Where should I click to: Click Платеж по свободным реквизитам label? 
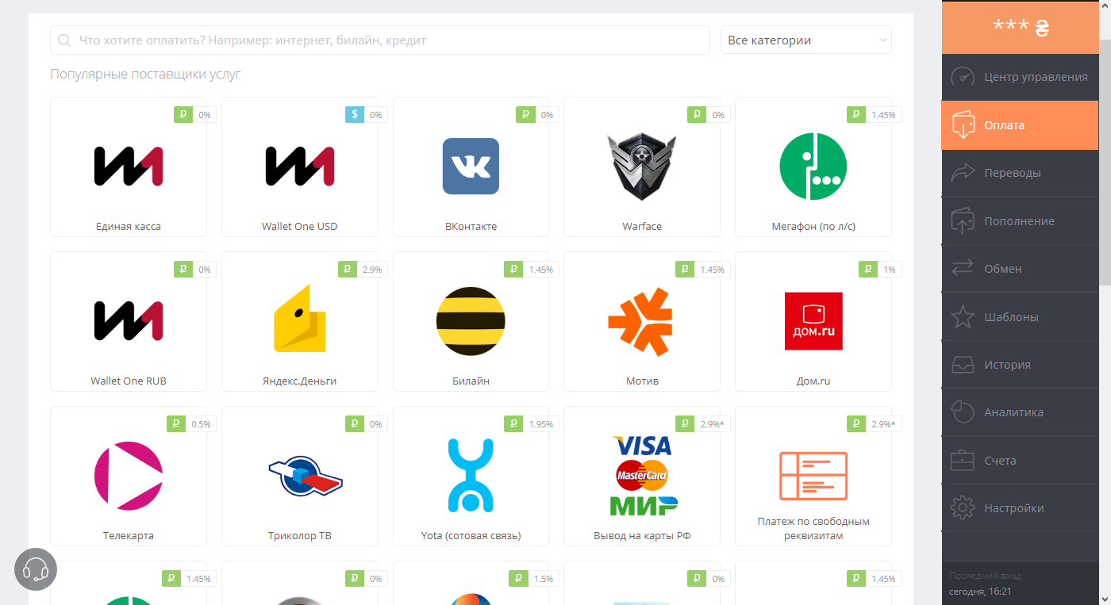(x=813, y=529)
